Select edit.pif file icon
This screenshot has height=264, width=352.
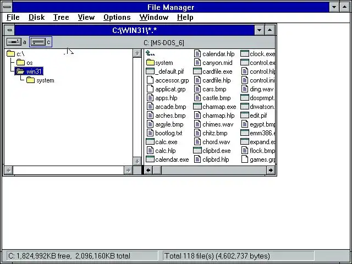tap(245, 116)
